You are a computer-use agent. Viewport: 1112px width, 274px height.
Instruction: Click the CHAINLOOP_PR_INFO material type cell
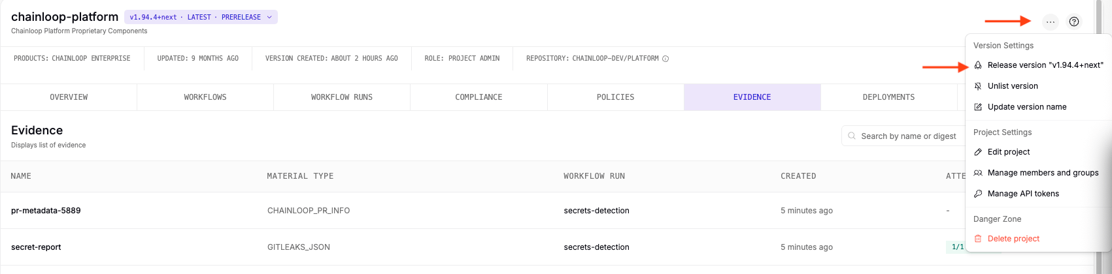pyautogui.click(x=309, y=211)
